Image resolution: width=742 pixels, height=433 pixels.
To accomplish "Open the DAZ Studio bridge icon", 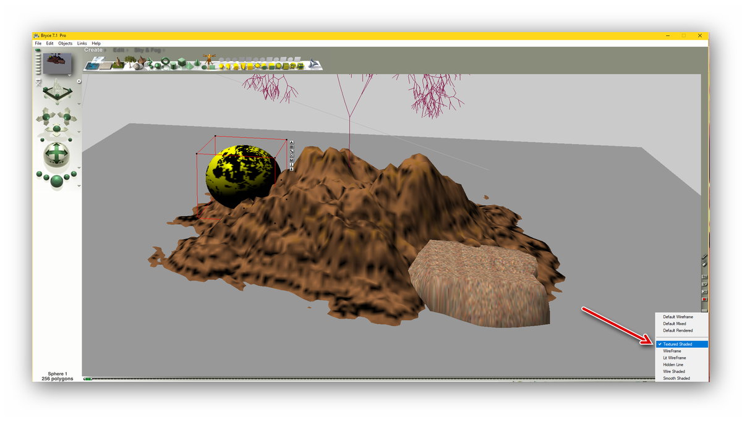I will click(313, 63).
